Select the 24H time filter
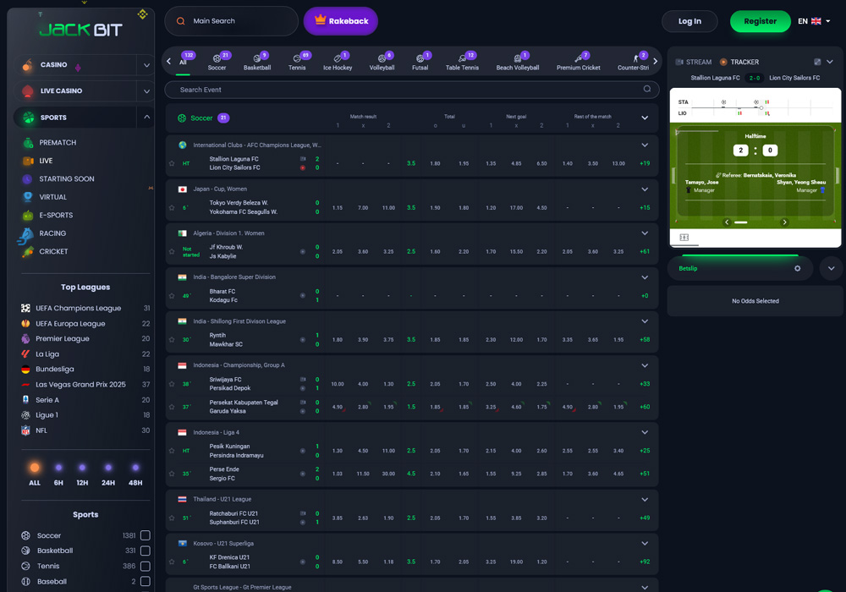 tap(108, 474)
